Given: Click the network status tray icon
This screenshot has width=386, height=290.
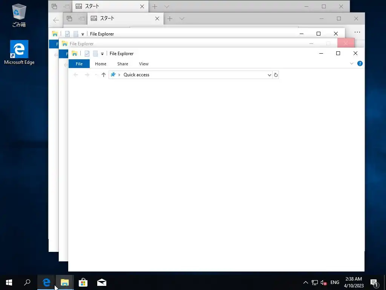Looking at the screenshot, I should click(314, 282).
